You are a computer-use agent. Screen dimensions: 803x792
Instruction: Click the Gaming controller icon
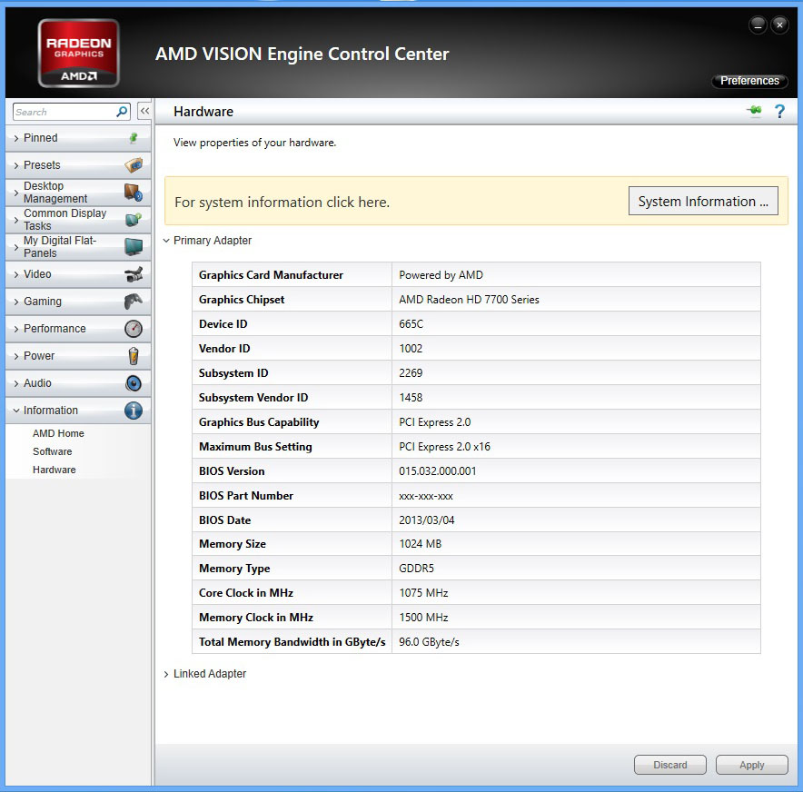[x=134, y=301]
